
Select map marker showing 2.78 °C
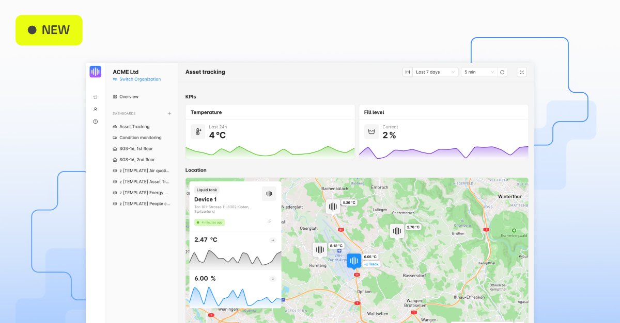[x=397, y=231]
